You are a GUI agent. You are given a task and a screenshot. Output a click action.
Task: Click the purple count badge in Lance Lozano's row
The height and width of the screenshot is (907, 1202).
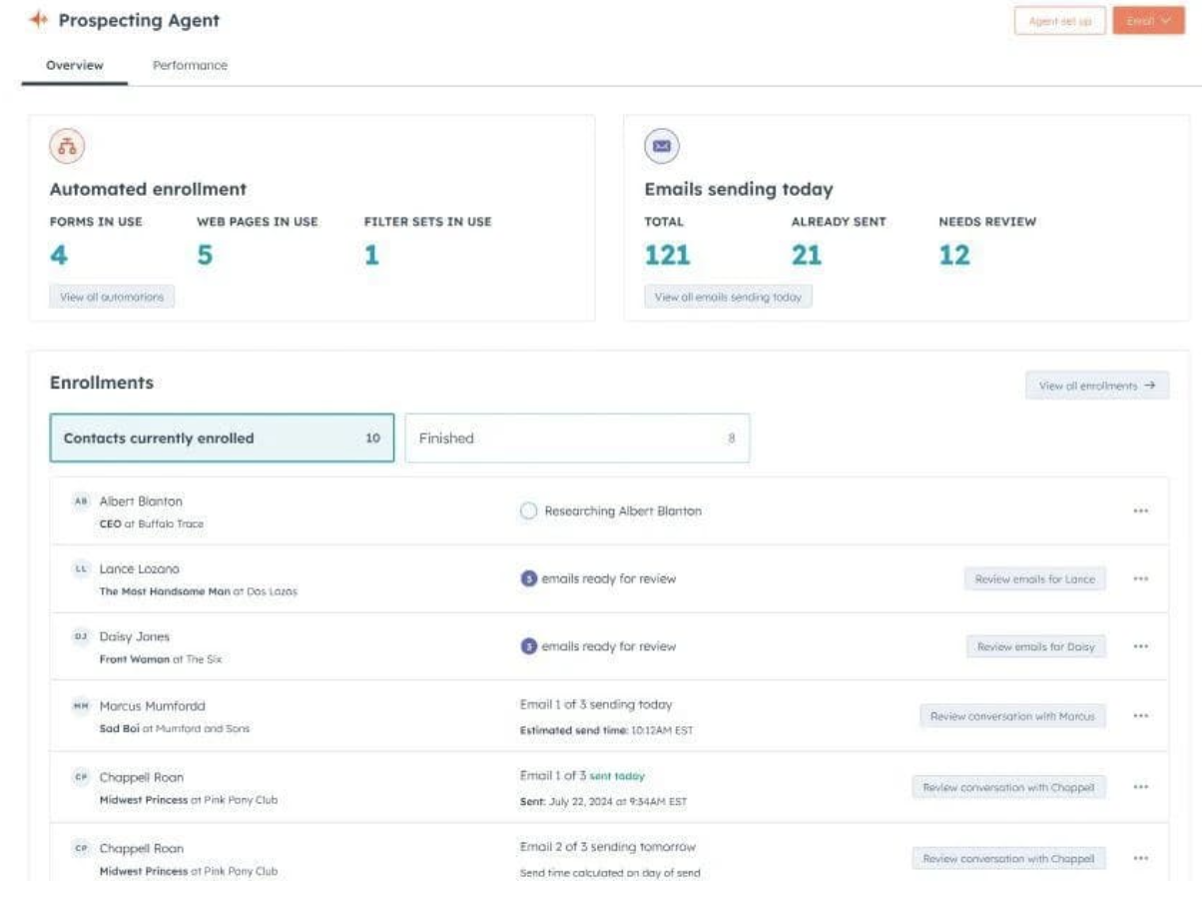tap(528, 578)
